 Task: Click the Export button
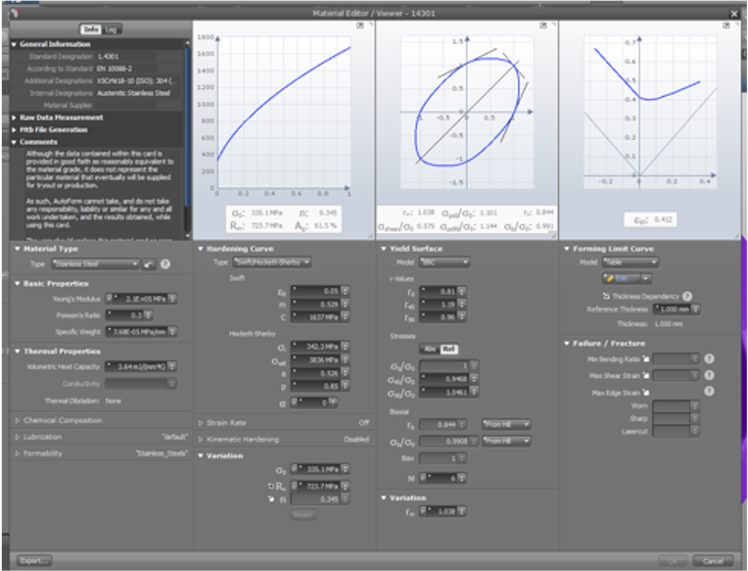point(34,560)
